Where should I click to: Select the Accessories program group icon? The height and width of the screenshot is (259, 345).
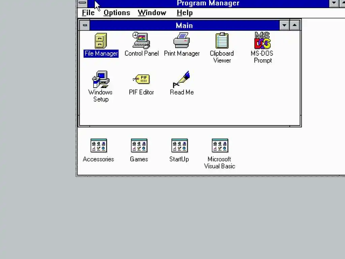(x=99, y=145)
